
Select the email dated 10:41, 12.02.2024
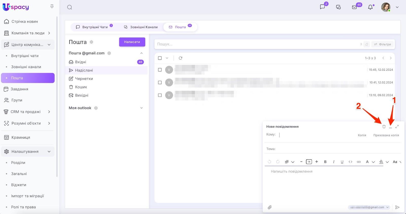[160, 82]
